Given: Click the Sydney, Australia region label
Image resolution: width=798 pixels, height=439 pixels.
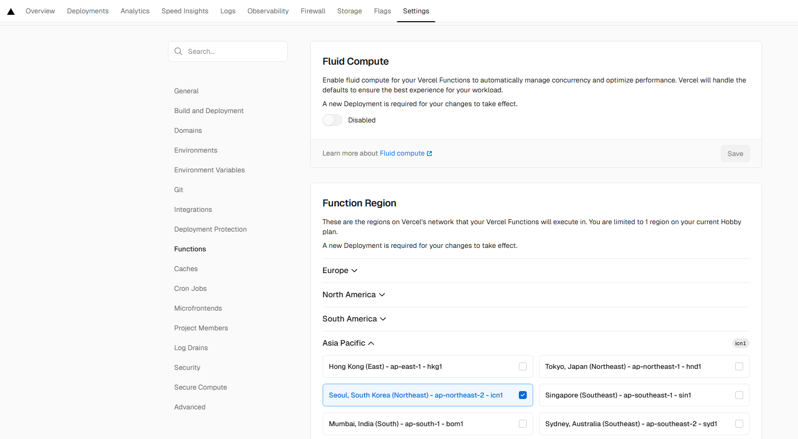Looking at the screenshot, I should click(x=631, y=424).
